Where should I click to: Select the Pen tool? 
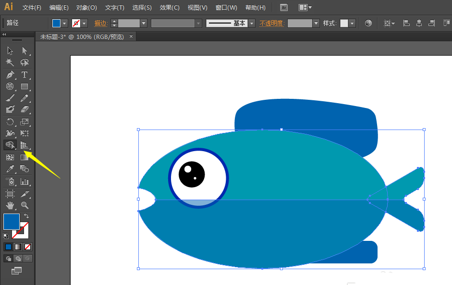[10, 74]
